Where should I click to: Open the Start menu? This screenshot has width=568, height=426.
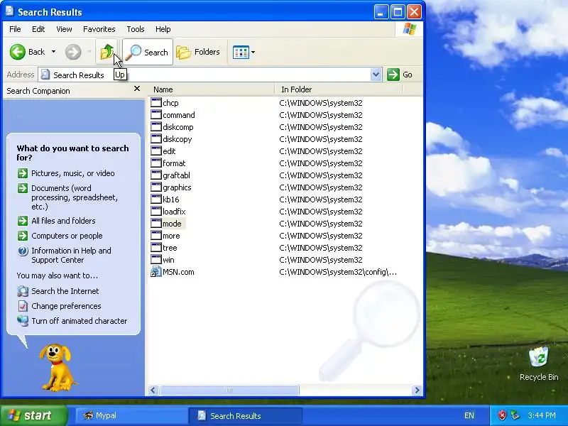tap(33, 415)
